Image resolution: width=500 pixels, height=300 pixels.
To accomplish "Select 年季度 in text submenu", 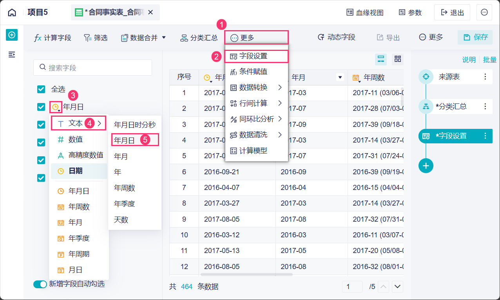I will coord(135,204).
